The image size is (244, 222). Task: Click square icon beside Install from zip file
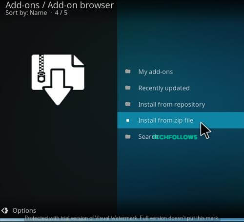point(128,120)
